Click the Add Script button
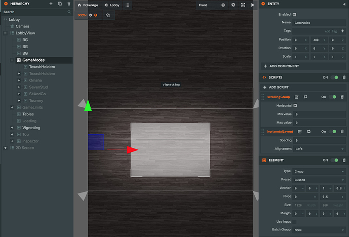The height and width of the screenshot is (237, 349). pyautogui.click(x=278, y=87)
